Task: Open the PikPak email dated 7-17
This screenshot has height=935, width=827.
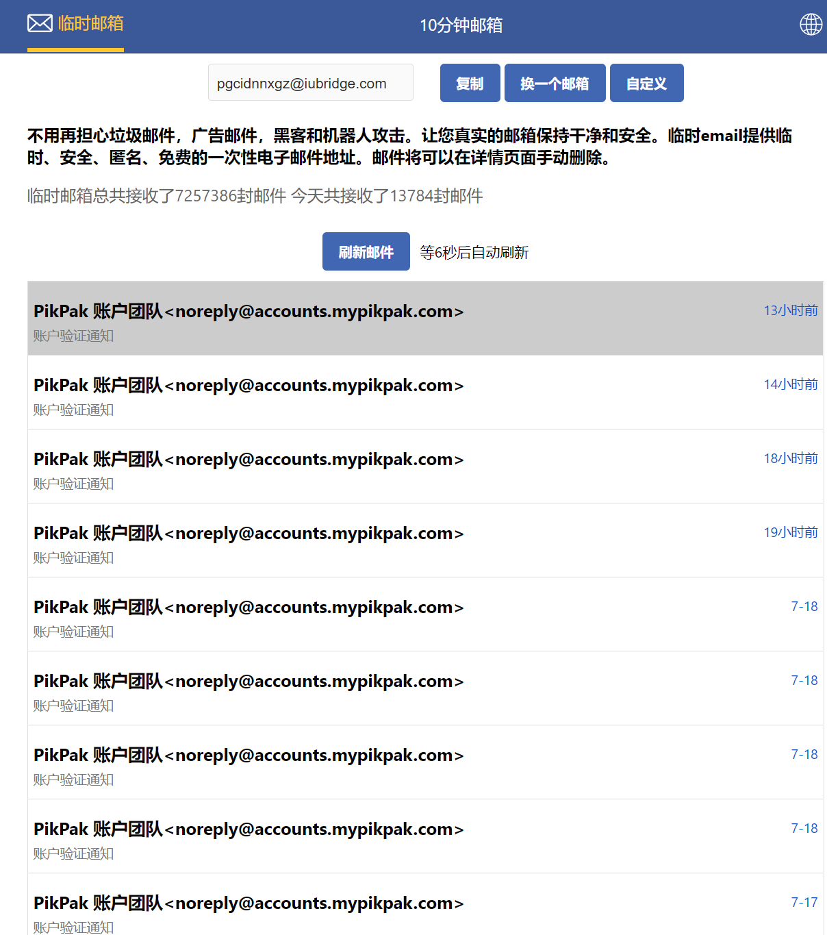Action: (249, 903)
